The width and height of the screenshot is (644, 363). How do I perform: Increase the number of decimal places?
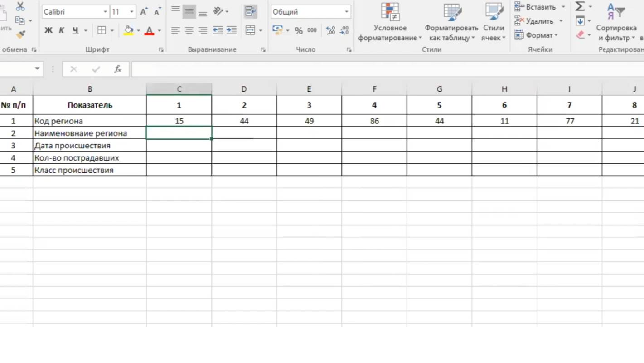[x=331, y=30]
